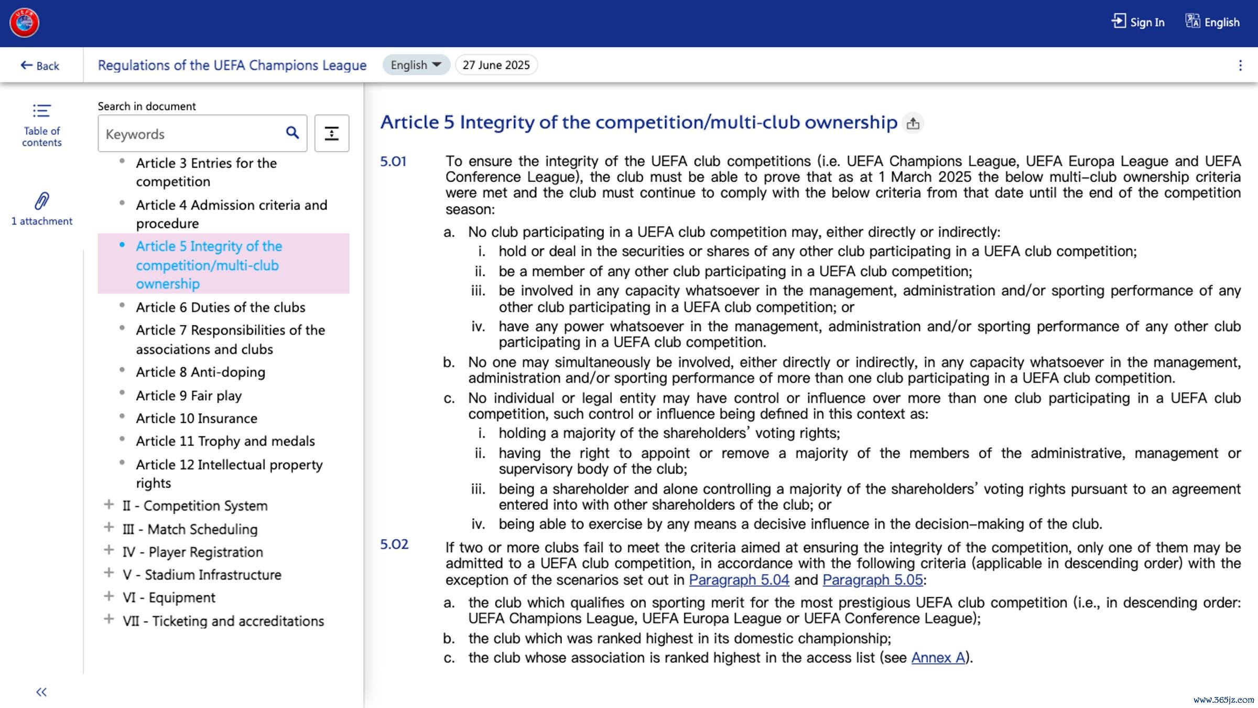Click the UEFA logo icon
The height and width of the screenshot is (708, 1258).
(24, 23)
